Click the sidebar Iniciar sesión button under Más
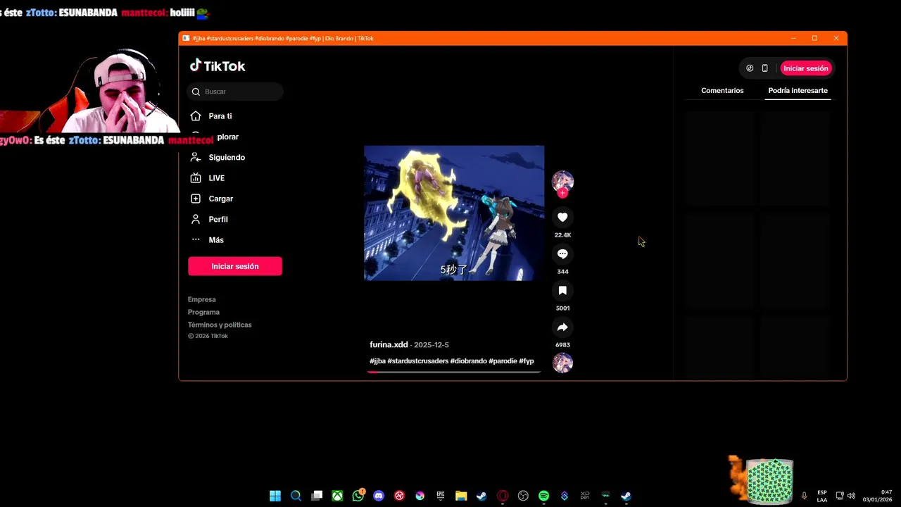Image resolution: width=901 pixels, height=507 pixels. click(235, 266)
